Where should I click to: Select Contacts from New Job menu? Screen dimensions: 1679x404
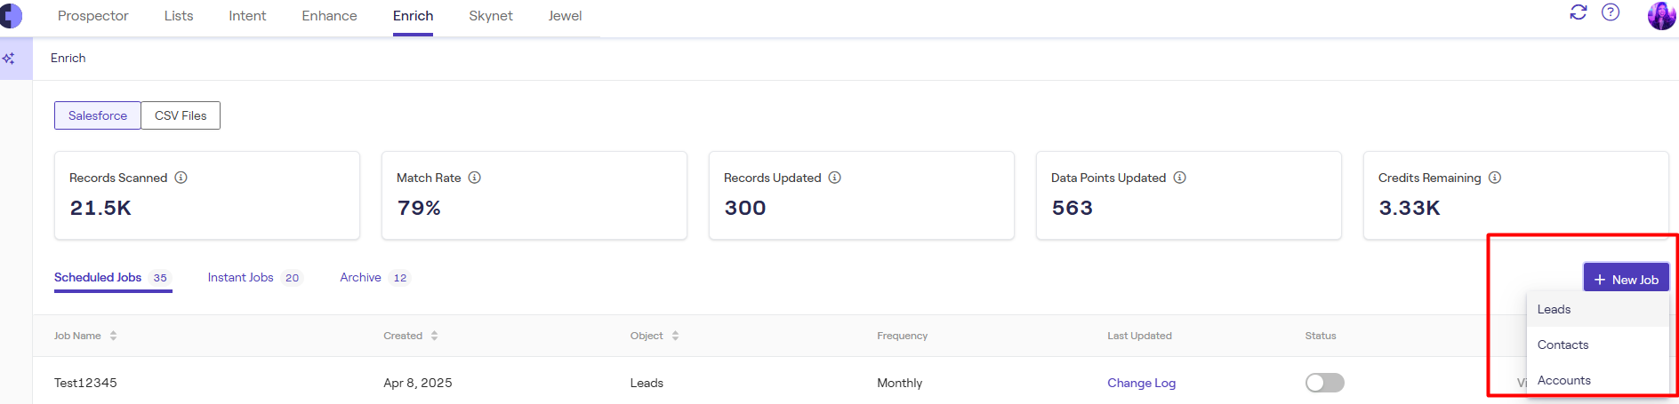pos(1563,345)
